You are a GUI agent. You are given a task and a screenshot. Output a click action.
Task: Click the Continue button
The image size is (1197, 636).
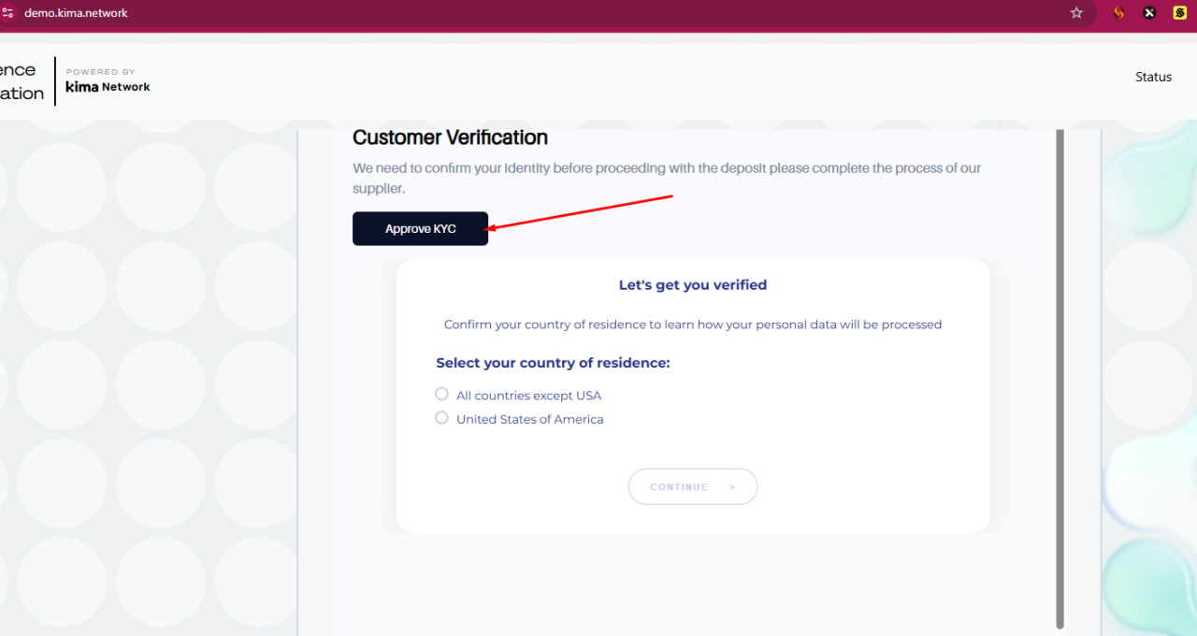pos(692,486)
